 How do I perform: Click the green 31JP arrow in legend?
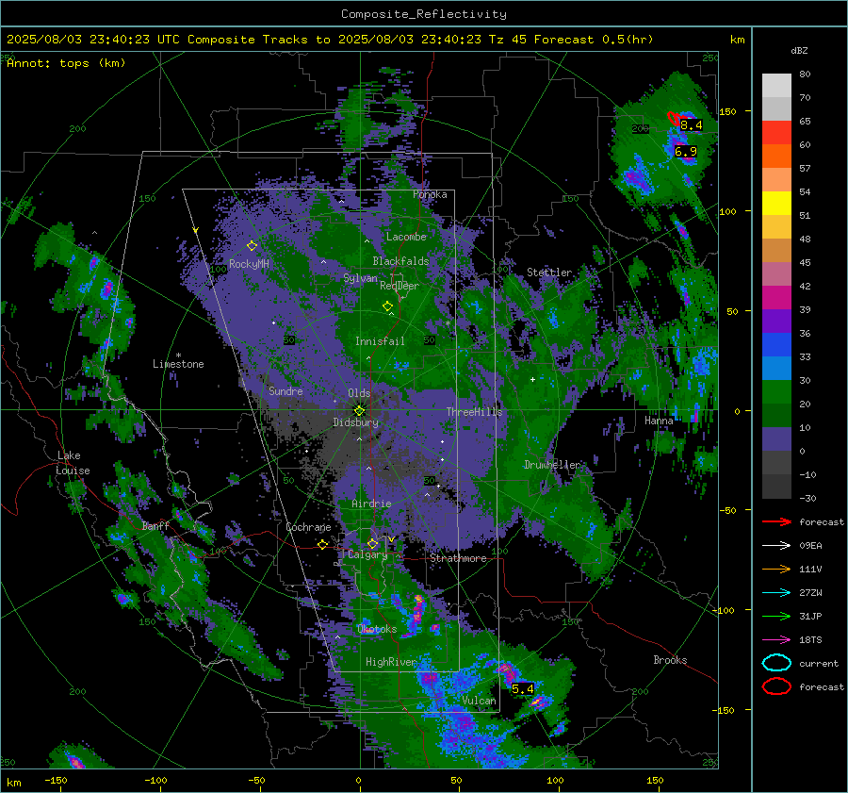(x=776, y=616)
